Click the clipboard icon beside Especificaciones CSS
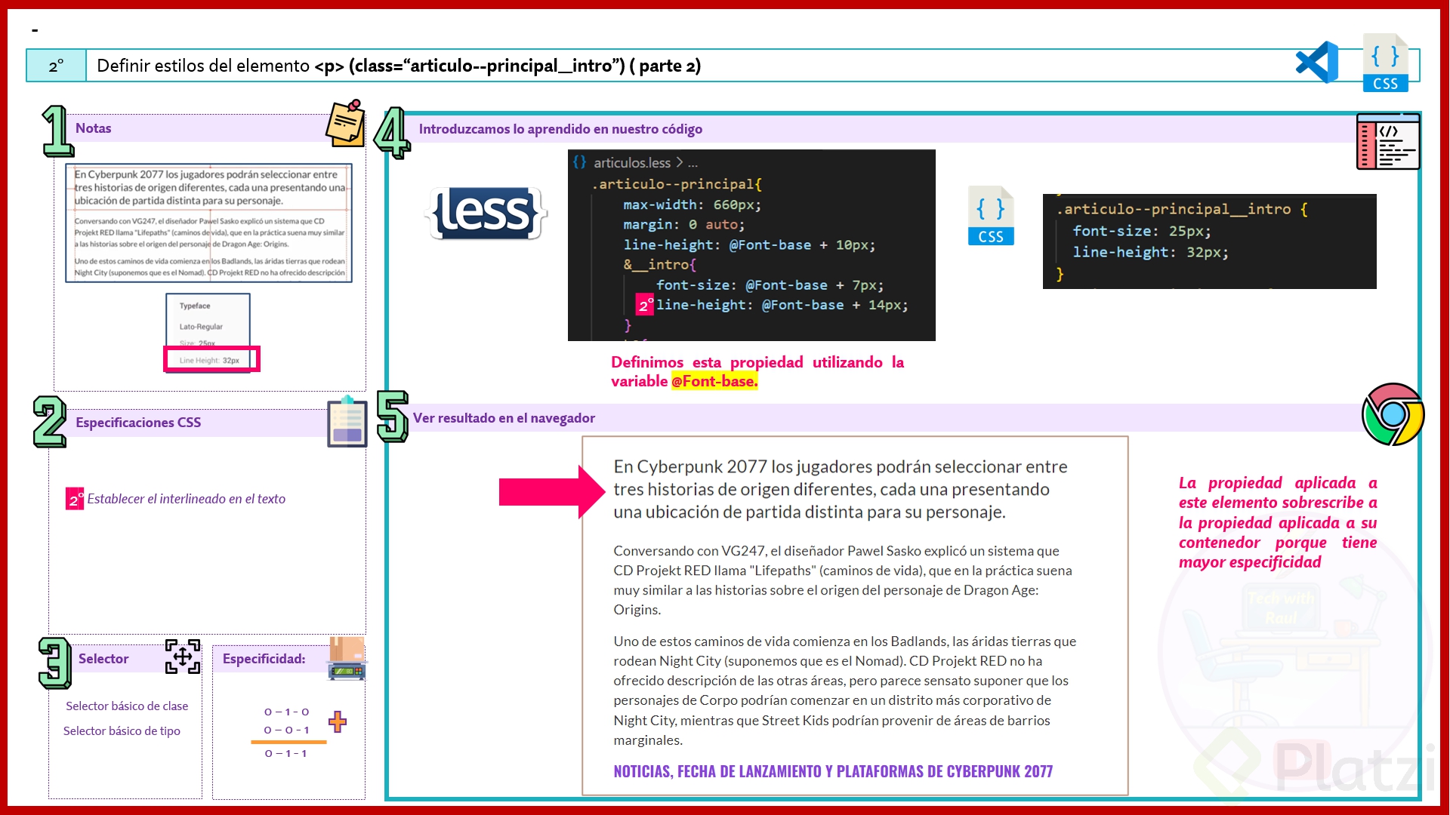The height and width of the screenshot is (815, 1450). (347, 422)
